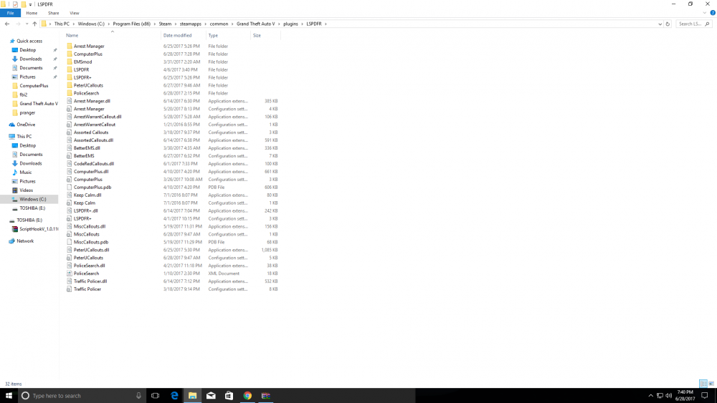Screen dimensions: 717x403
Task: Select This PC in navigation pane
Action: [24, 137]
